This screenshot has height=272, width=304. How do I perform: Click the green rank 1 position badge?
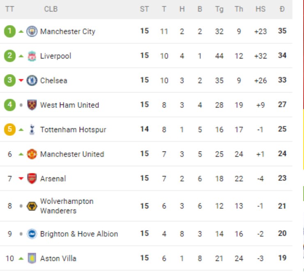[x=10, y=31]
